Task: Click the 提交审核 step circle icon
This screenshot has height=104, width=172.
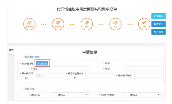Action: [58, 24]
